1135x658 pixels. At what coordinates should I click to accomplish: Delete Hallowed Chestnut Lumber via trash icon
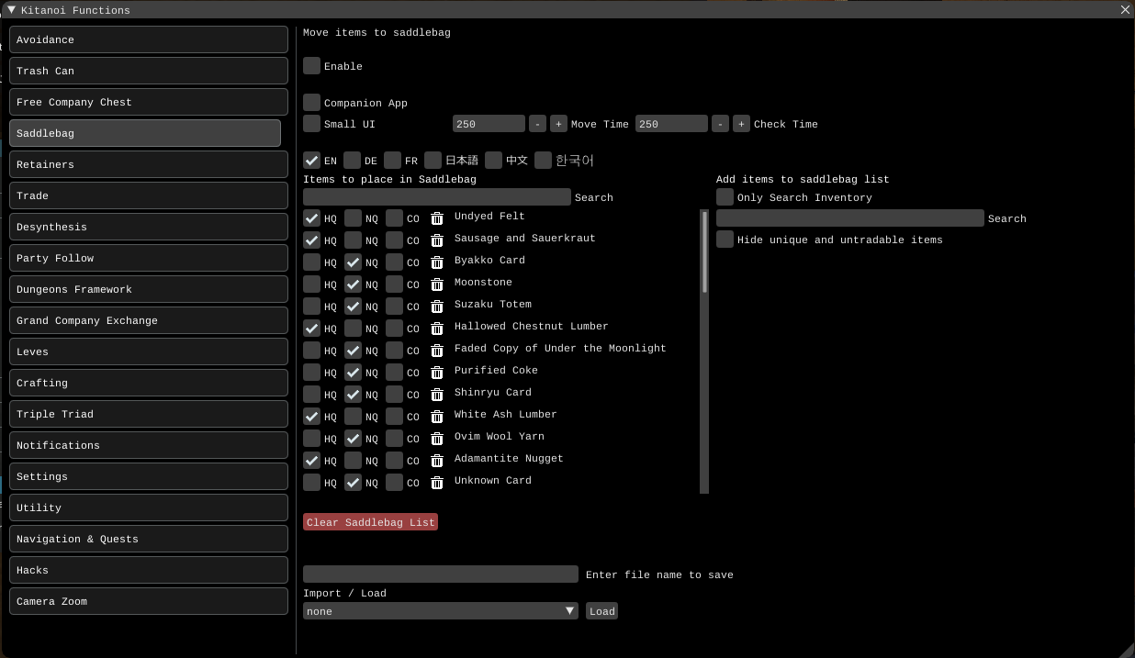coord(437,328)
